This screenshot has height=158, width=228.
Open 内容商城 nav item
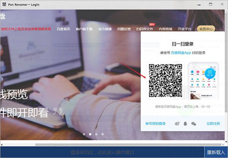[165, 29]
